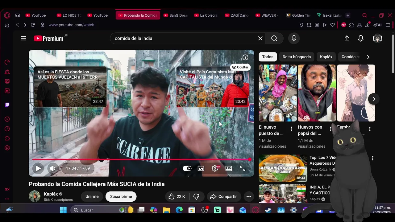Clear the YouTube search box text

(x=260, y=39)
